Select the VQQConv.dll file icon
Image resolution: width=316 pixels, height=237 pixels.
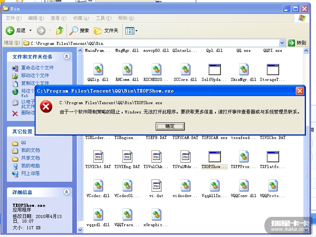[x=243, y=185]
